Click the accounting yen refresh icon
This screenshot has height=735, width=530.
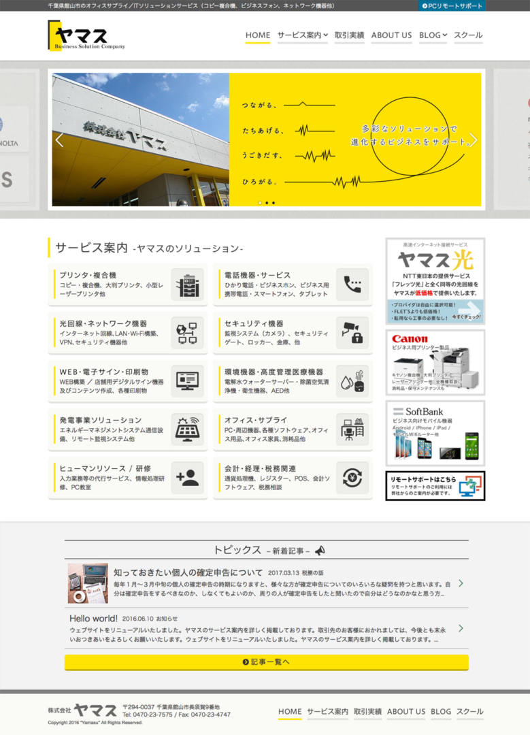point(352,478)
